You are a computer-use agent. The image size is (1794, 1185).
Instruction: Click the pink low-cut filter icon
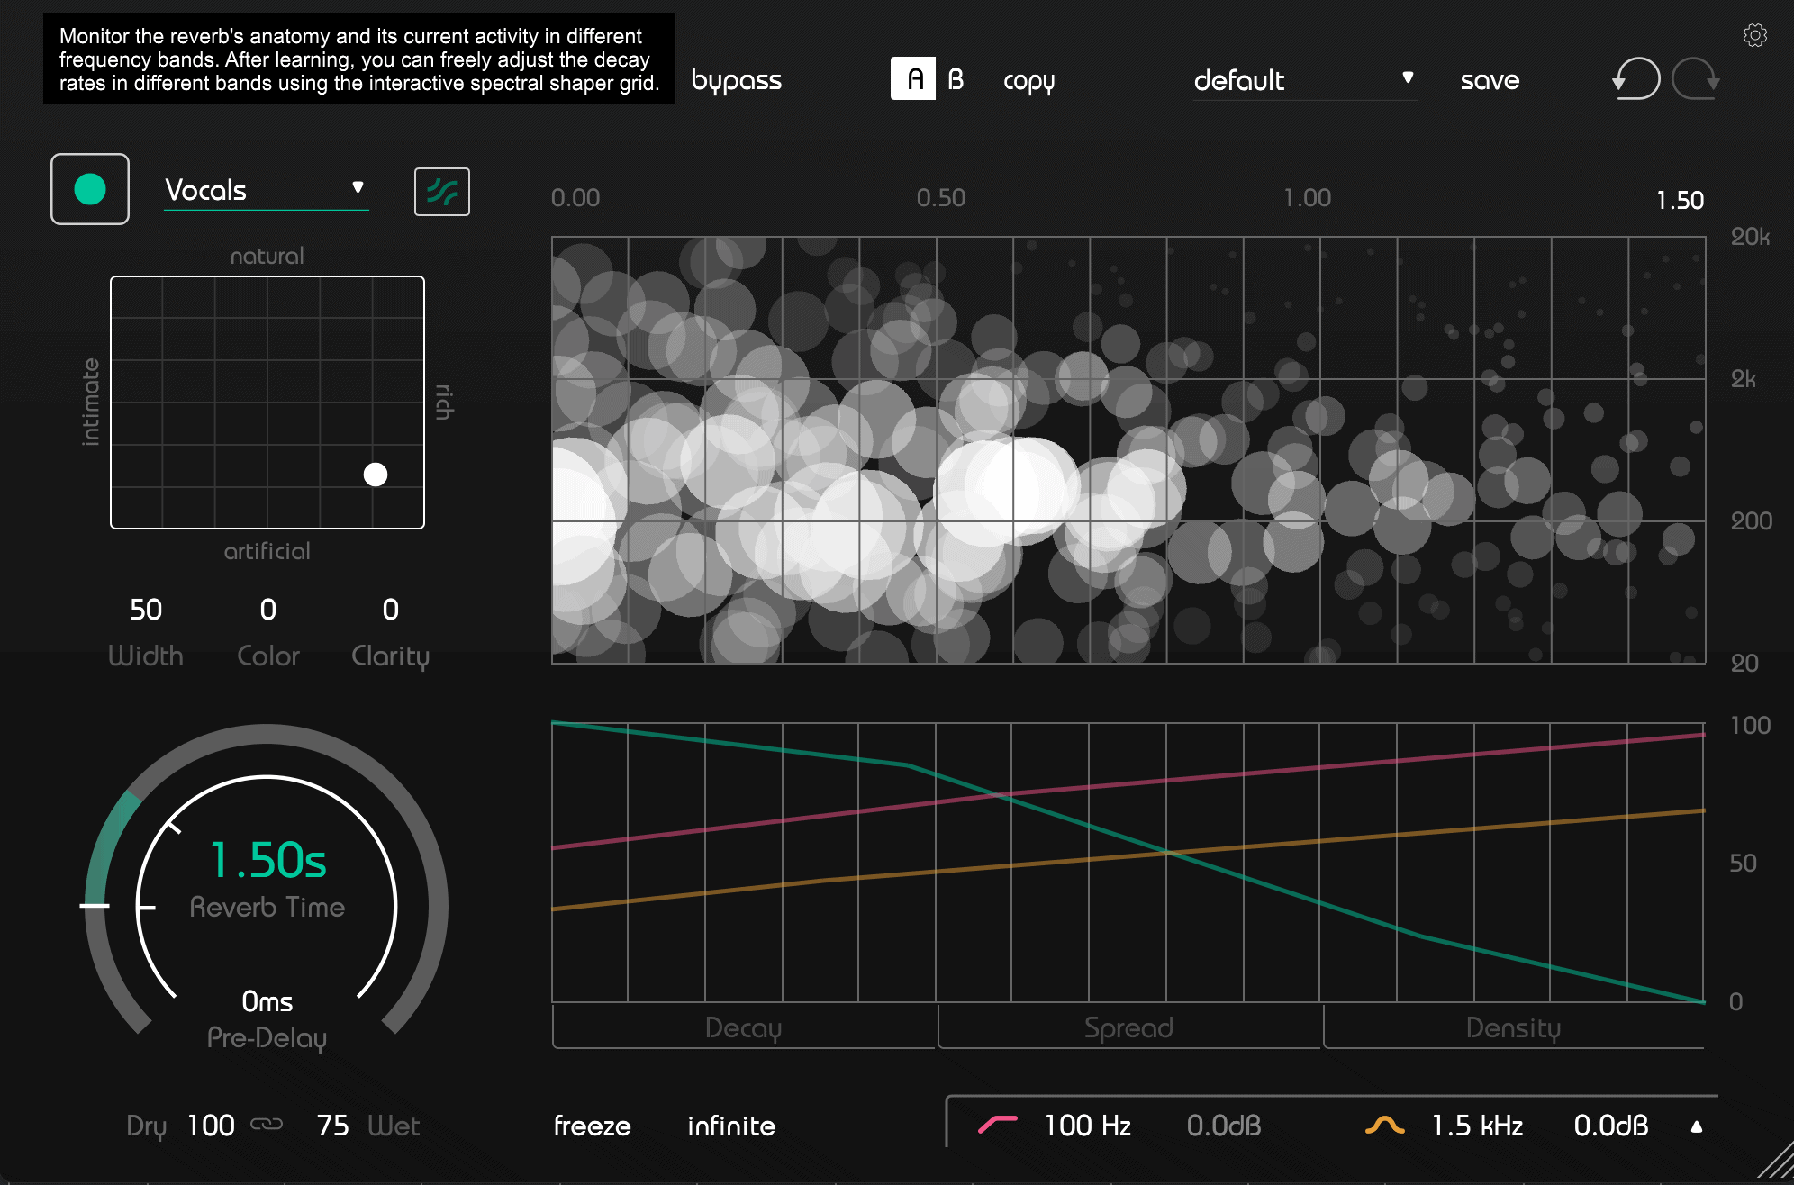click(998, 1124)
